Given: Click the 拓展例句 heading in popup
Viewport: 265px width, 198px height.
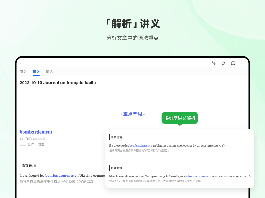Looking at the screenshot, I should click(116, 168).
